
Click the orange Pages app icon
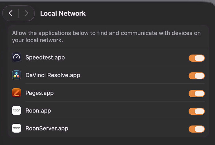pyautogui.click(x=17, y=93)
